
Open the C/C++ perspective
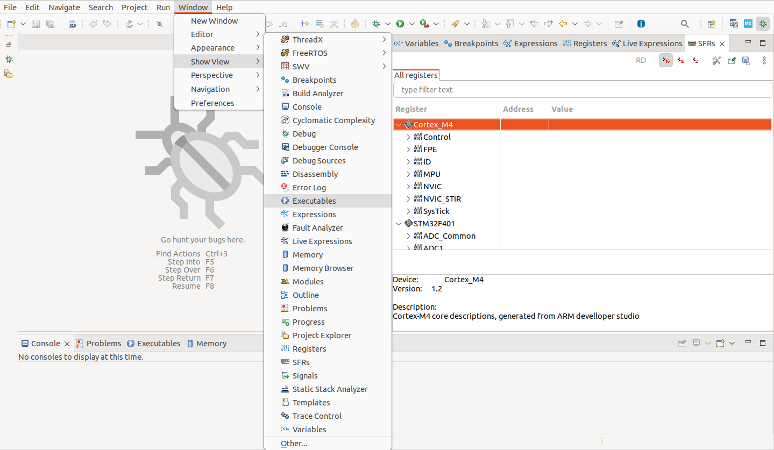[x=733, y=24]
